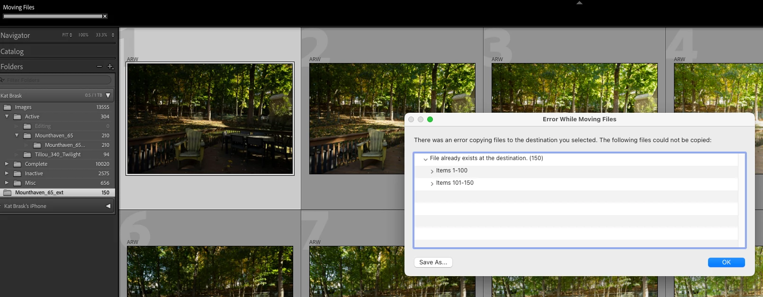Click the Mounthaven_65 folder icon
The width and height of the screenshot is (763, 297).
pos(27,135)
